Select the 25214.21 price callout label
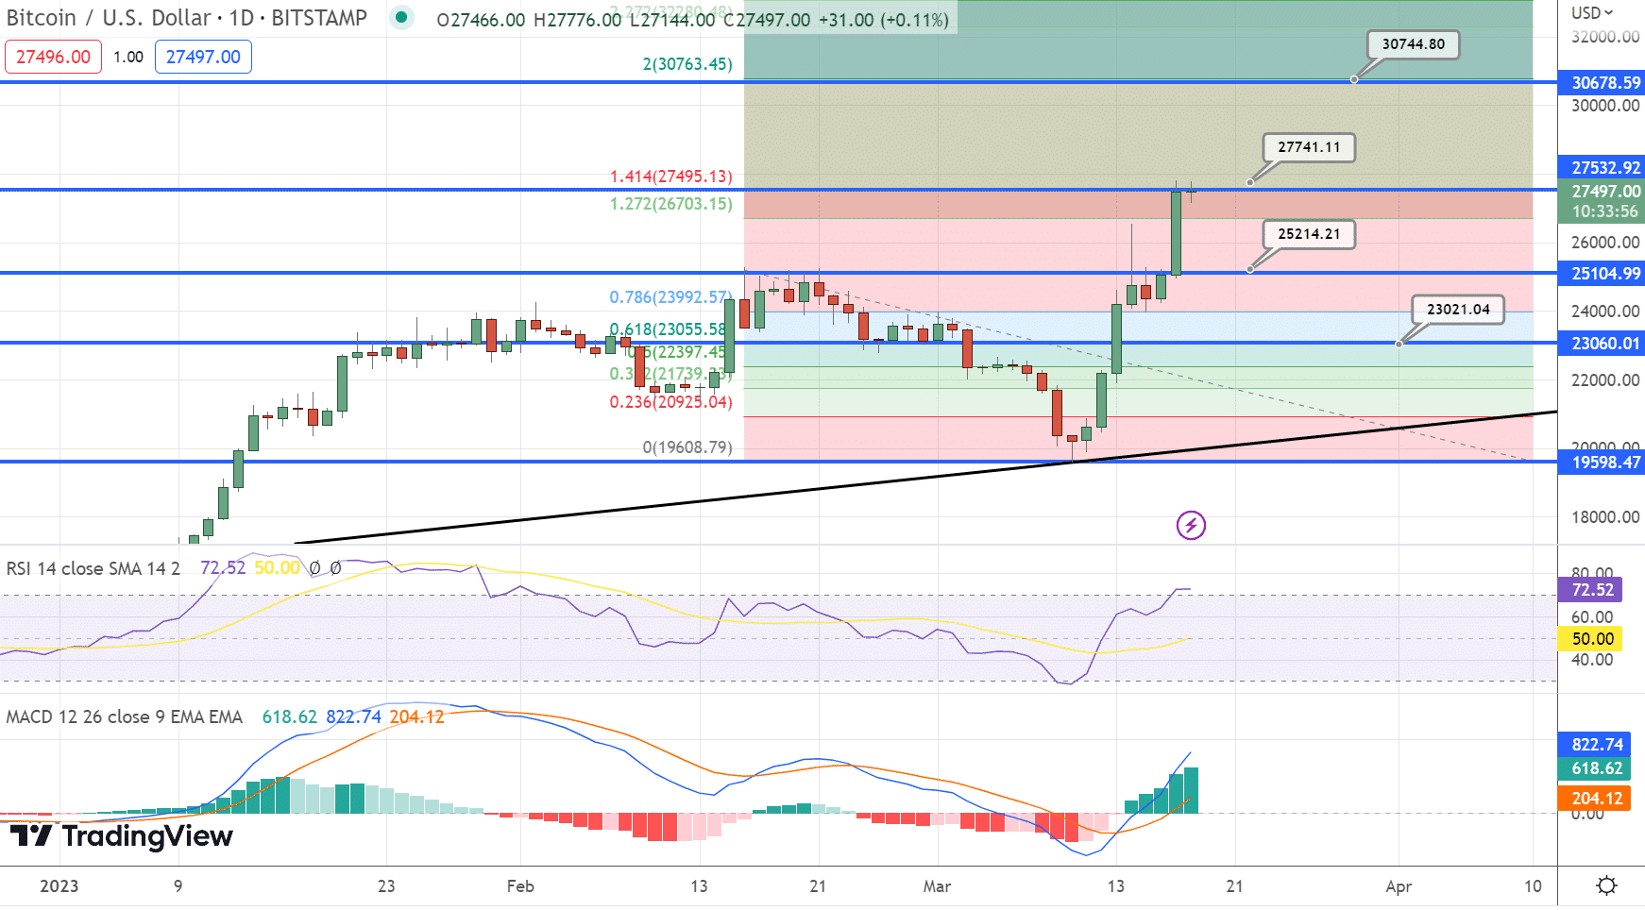 1309,234
